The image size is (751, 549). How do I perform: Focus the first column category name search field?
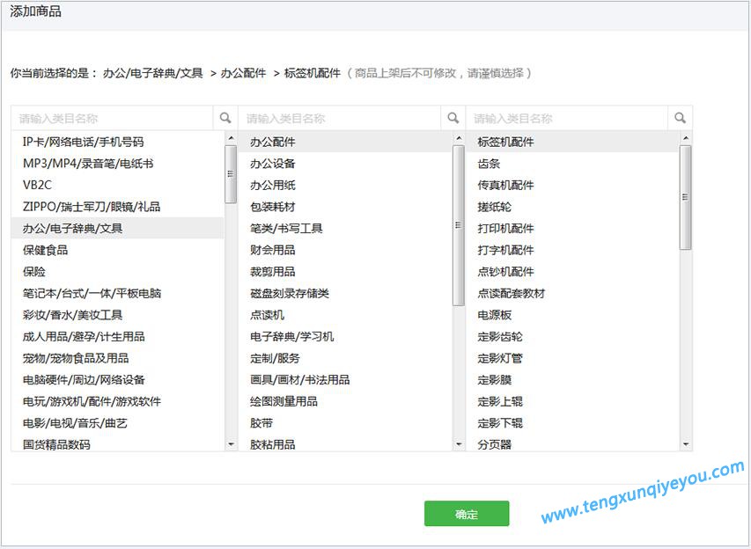click(112, 118)
